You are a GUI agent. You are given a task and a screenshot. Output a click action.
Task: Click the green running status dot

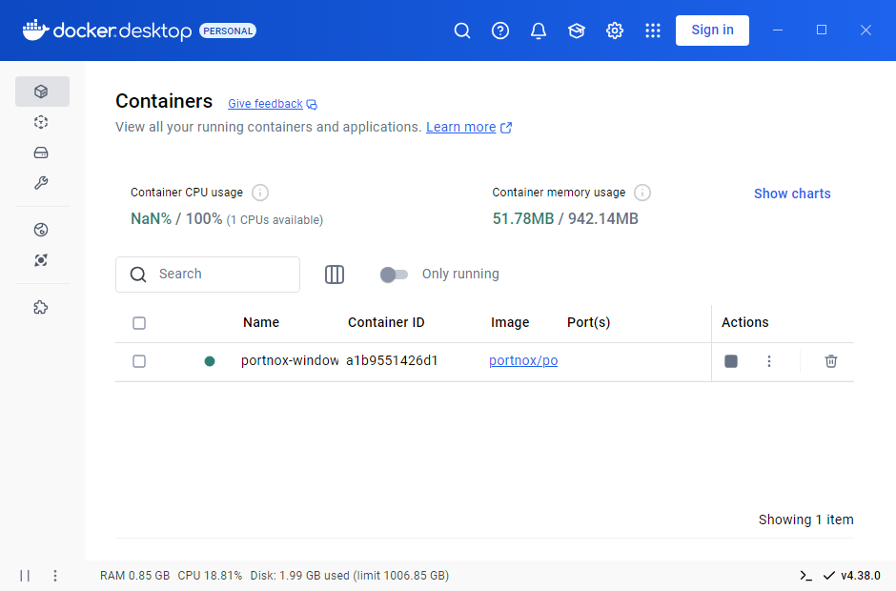click(210, 361)
